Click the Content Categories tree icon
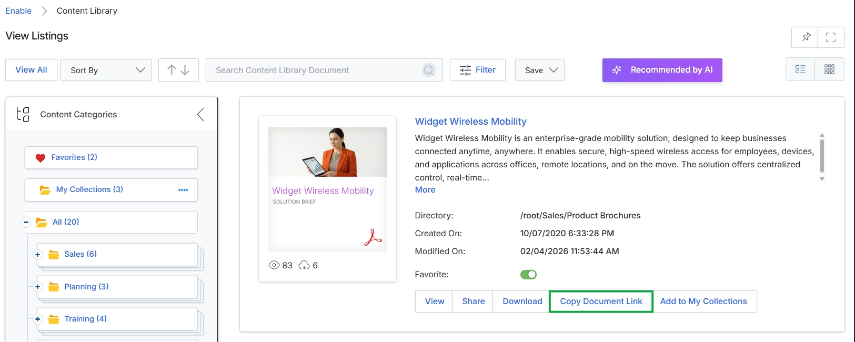Screen dimensions: 855x342 (x=23, y=114)
